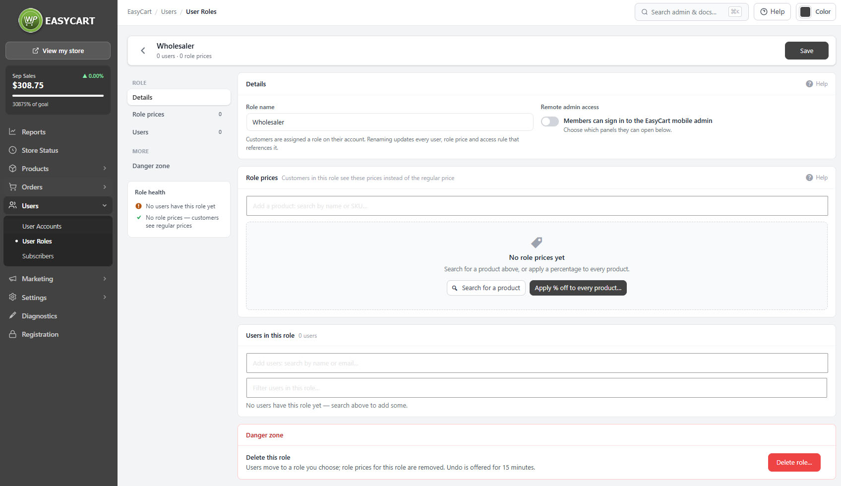Click the Help icon in Role prices panel

(x=809, y=178)
